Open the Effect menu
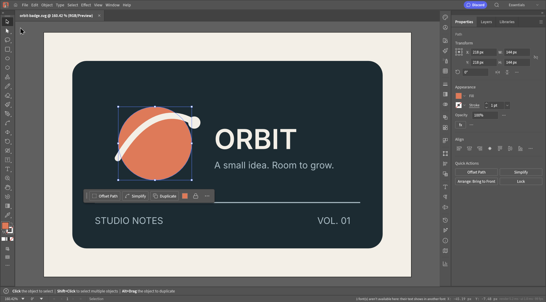The height and width of the screenshot is (302, 546). (x=86, y=5)
